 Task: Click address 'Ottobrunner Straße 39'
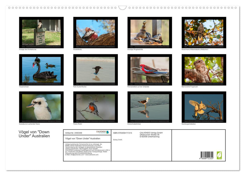(x=150, y=135)
